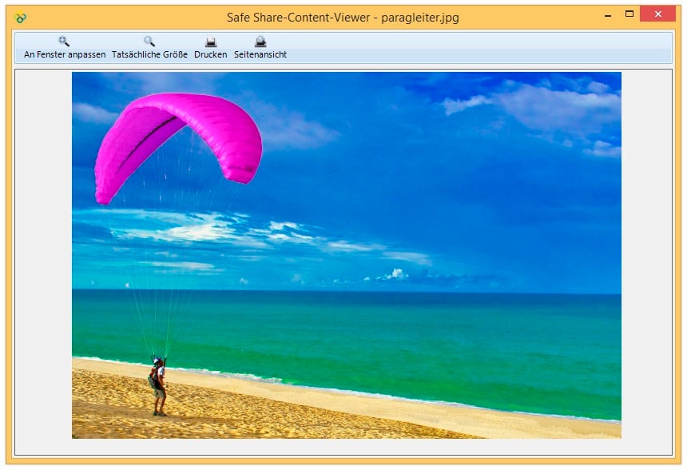Close the Safe Share-Content-Viewer window

click(x=657, y=14)
